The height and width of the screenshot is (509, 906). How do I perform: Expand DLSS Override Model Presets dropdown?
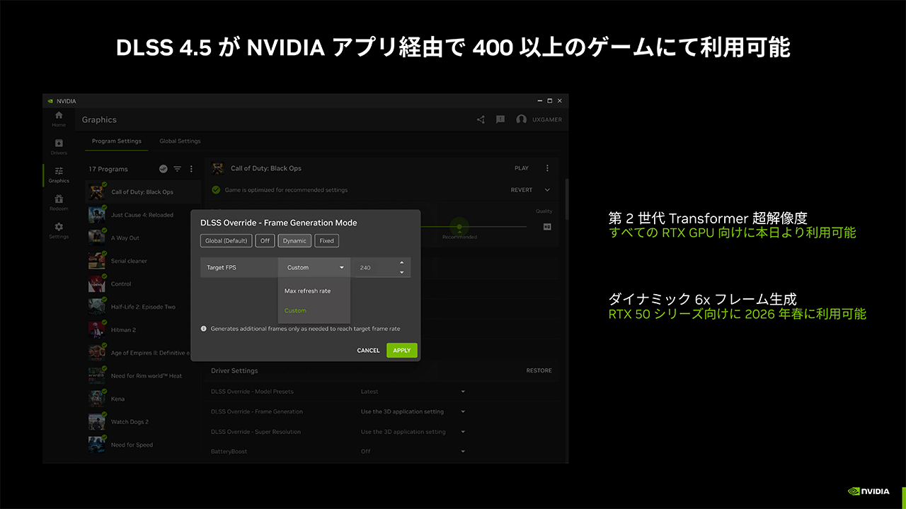(463, 392)
